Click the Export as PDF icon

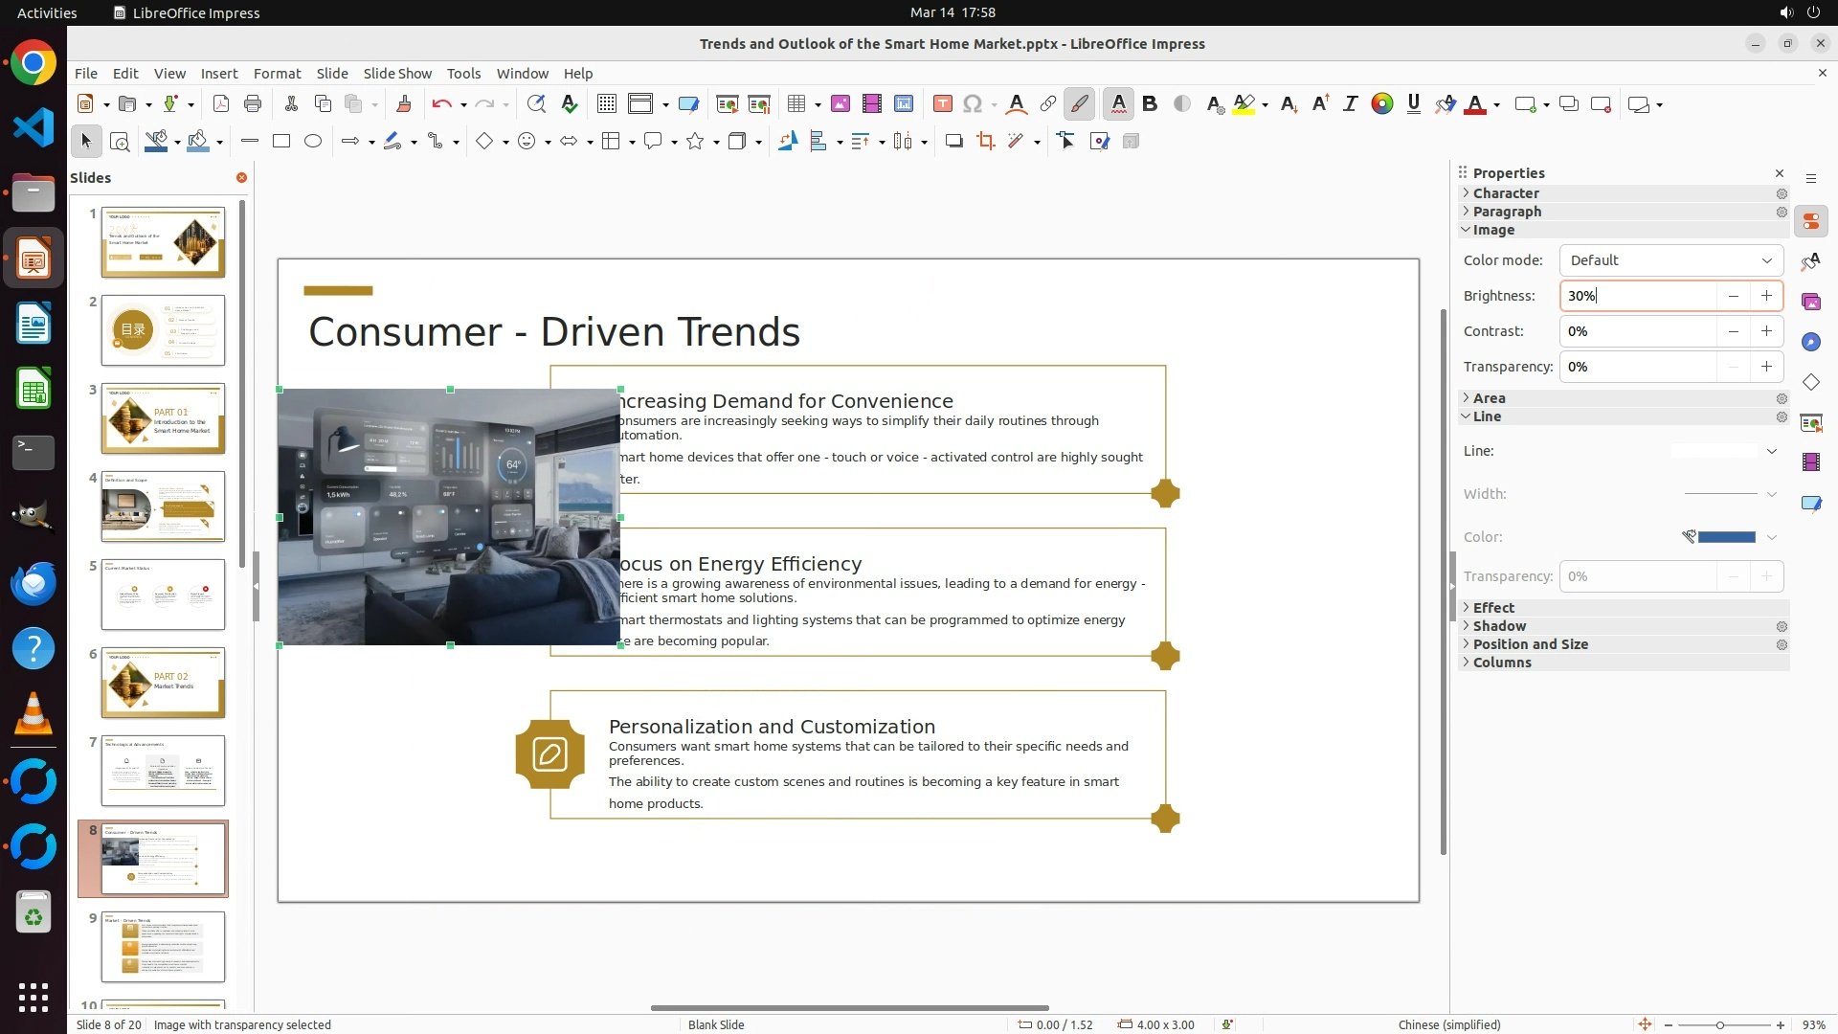coord(221,104)
